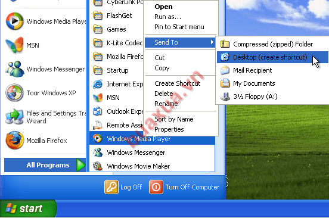Select 'Compressed (zipped) Folder' text entry

(273, 44)
